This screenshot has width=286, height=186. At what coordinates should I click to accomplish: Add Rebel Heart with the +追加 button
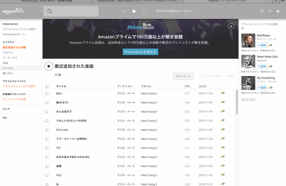(262, 66)
